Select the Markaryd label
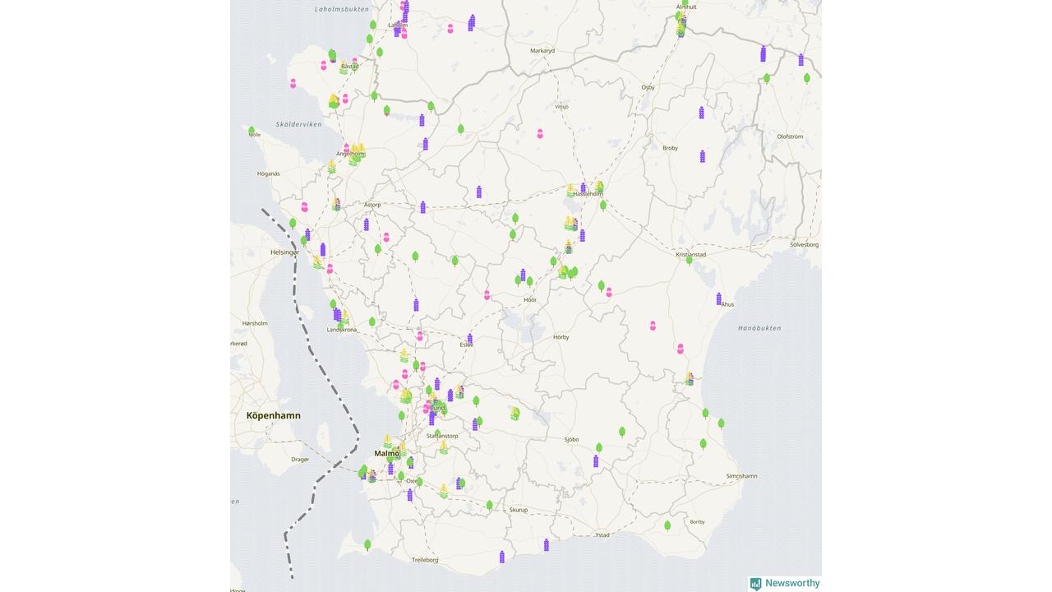 pyautogui.click(x=542, y=50)
